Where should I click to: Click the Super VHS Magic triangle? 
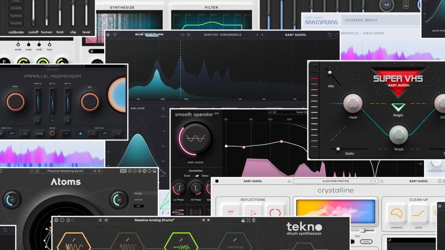click(398, 107)
